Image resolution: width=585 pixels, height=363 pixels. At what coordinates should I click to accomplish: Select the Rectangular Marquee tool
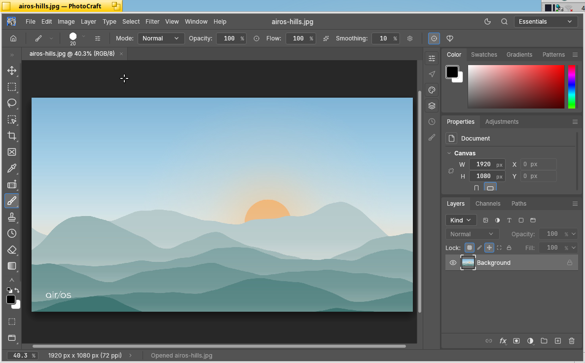pyautogui.click(x=12, y=87)
